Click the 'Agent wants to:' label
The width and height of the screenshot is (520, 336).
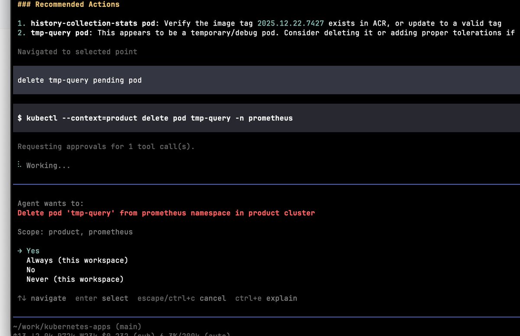pos(51,204)
